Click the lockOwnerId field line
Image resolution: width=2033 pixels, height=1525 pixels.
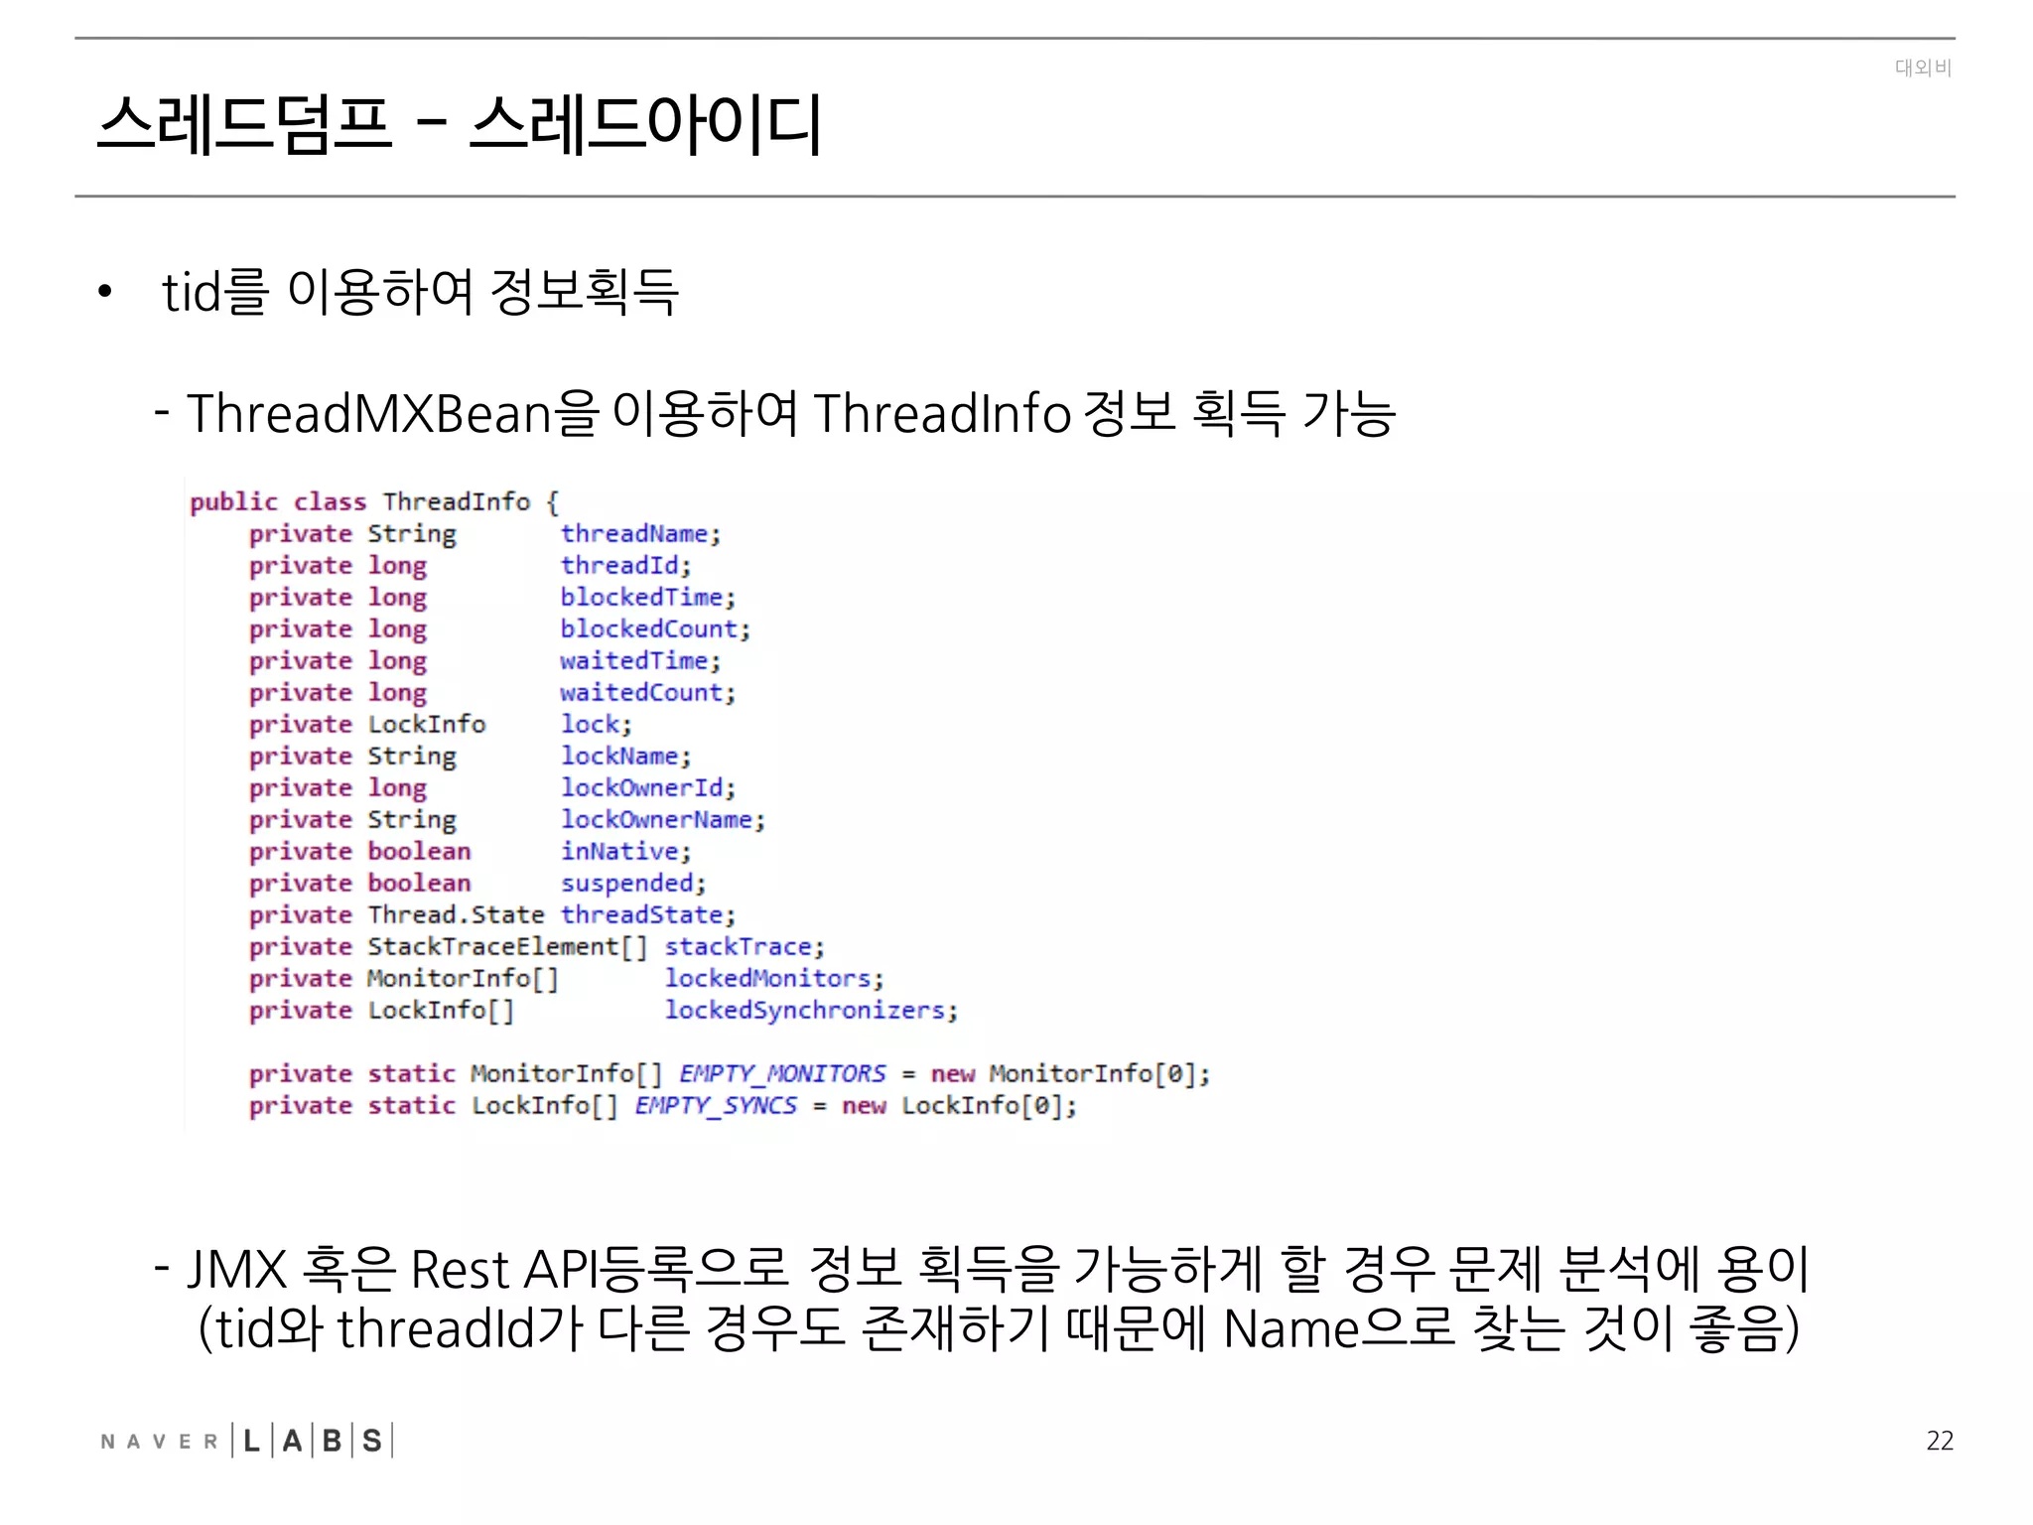[492, 788]
